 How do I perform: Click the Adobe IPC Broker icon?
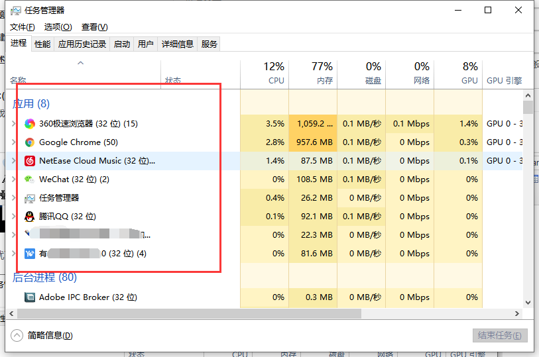(x=30, y=297)
